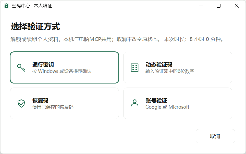Maximize the 密码中心 window

pyautogui.click(x=218, y=6)
